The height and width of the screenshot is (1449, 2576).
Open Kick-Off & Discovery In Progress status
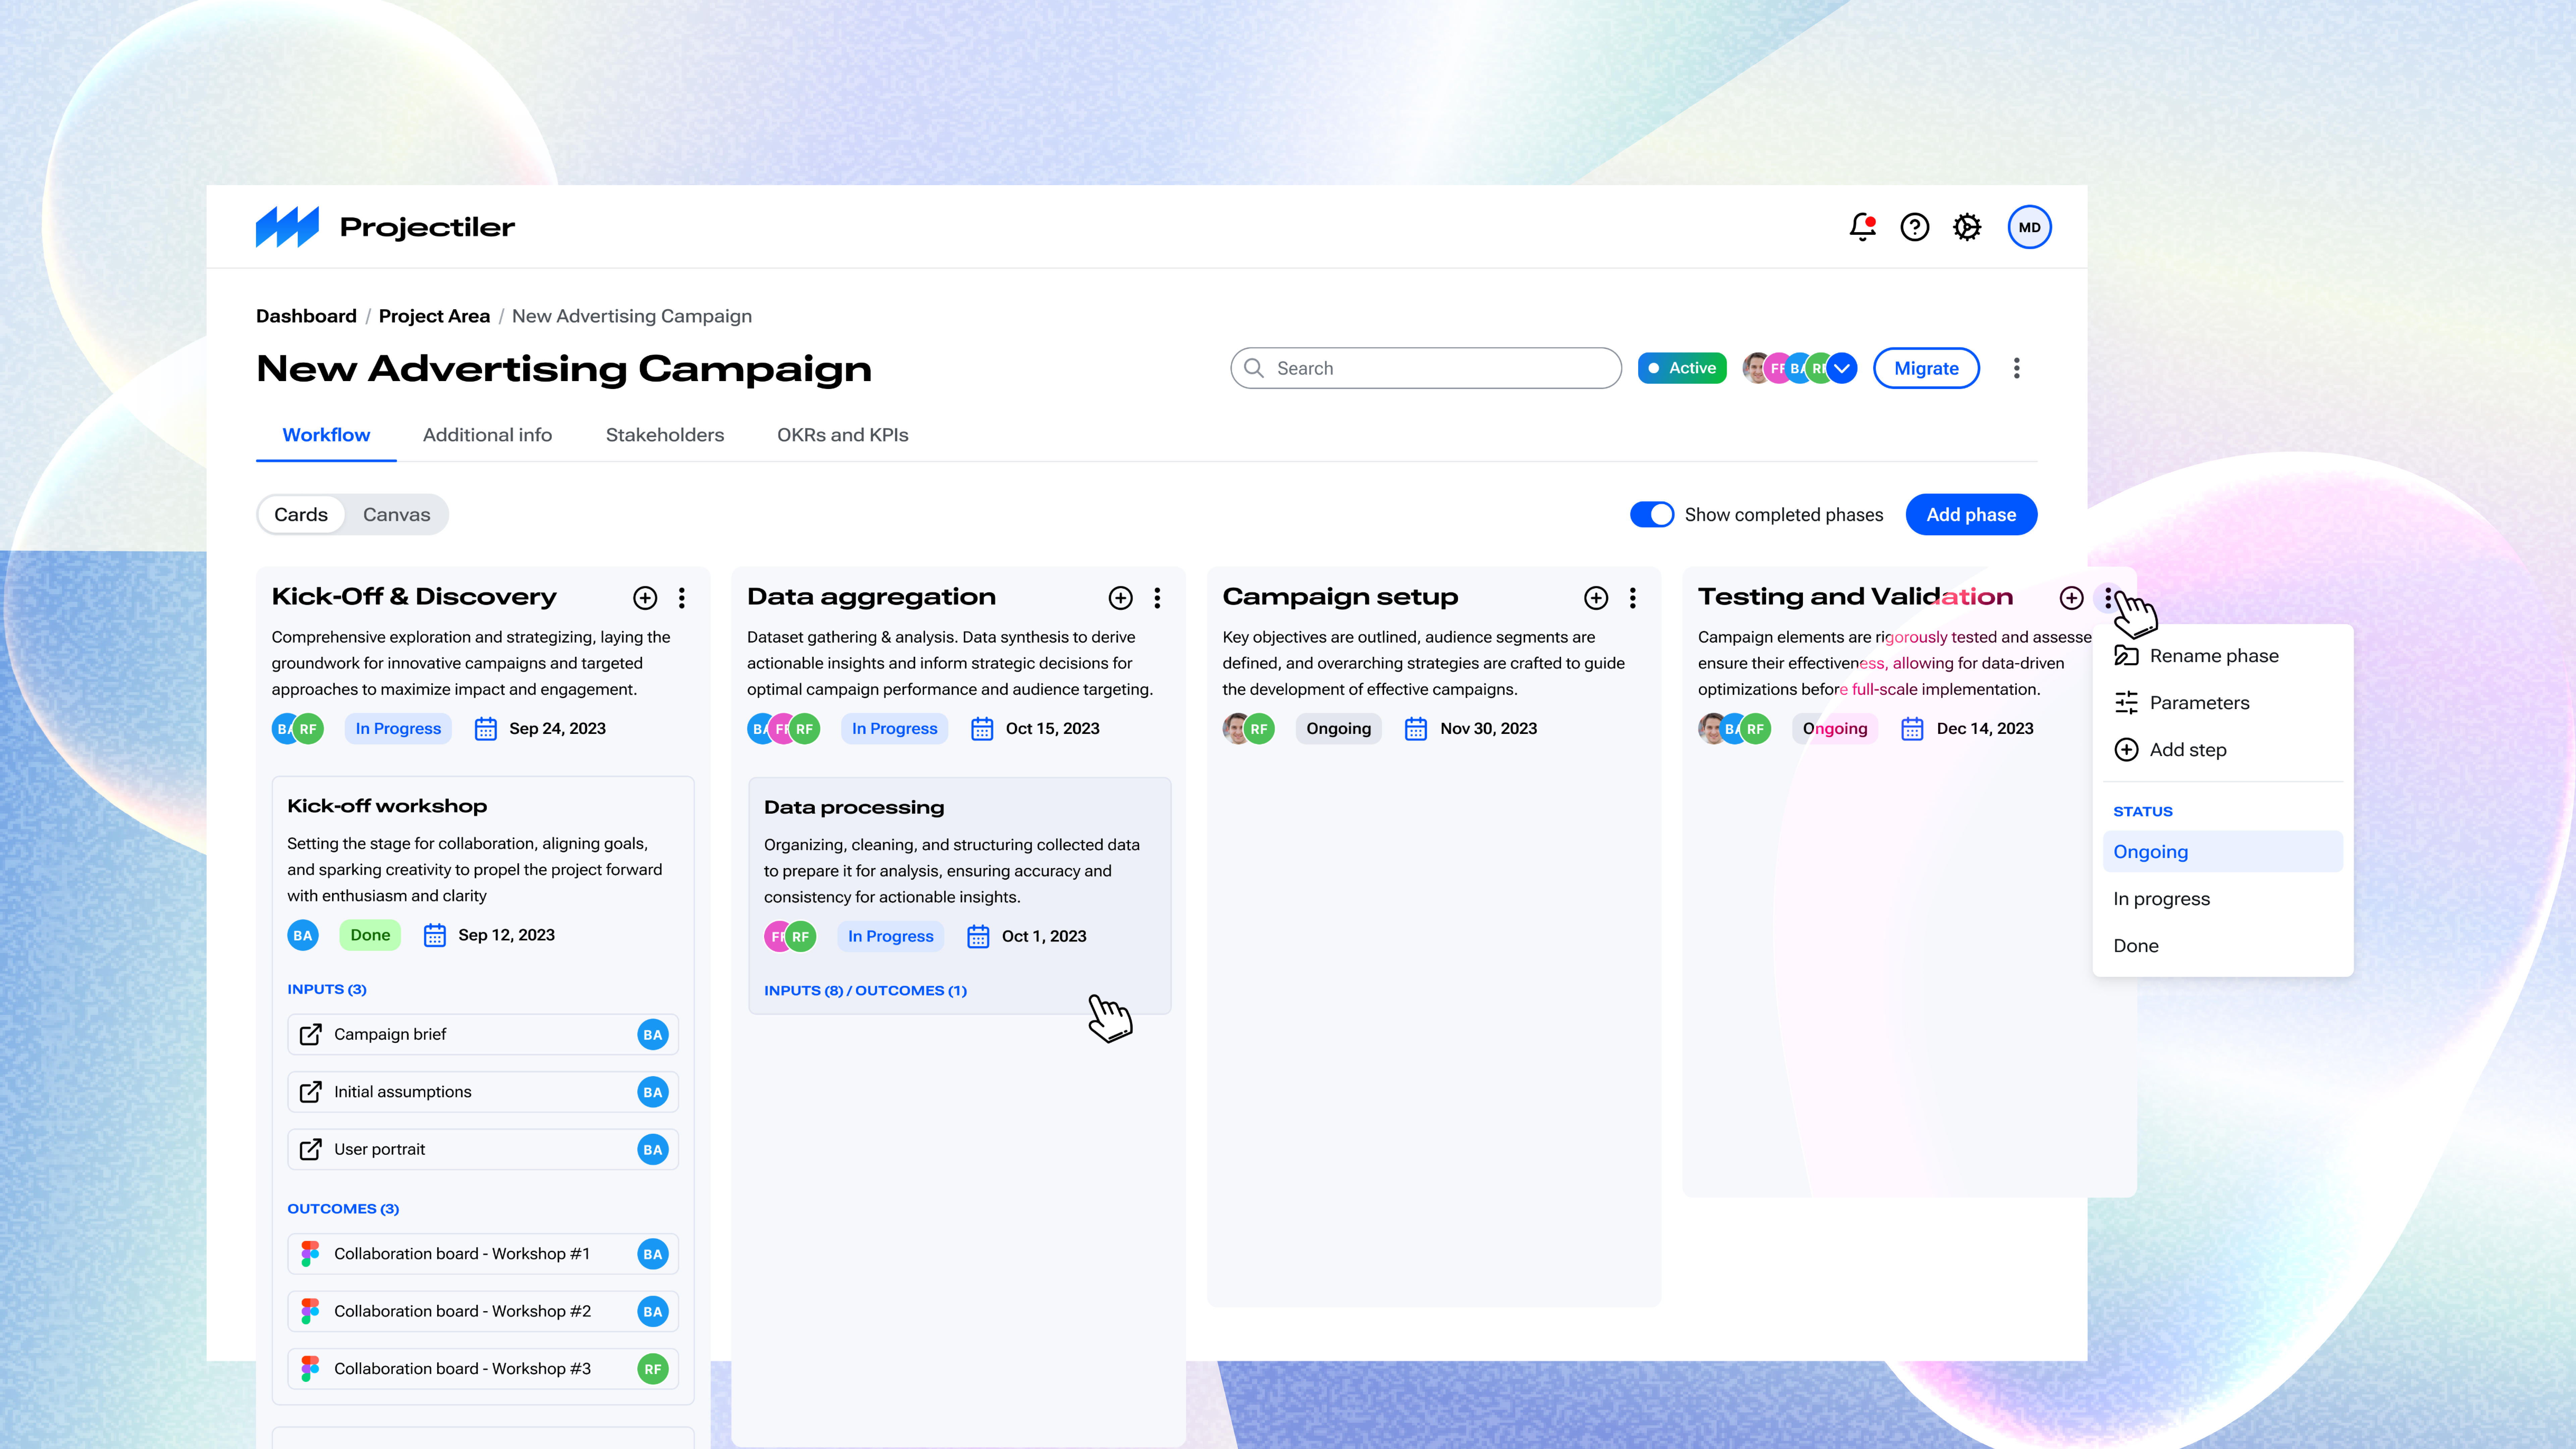(398, 729)
